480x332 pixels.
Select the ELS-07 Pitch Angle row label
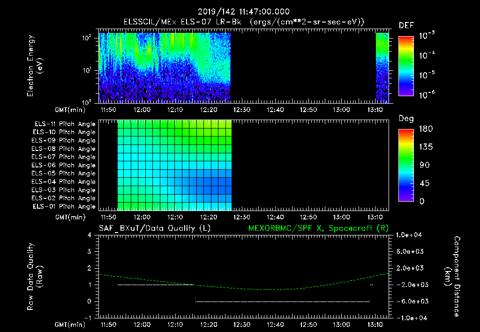[x=63, y=157]
